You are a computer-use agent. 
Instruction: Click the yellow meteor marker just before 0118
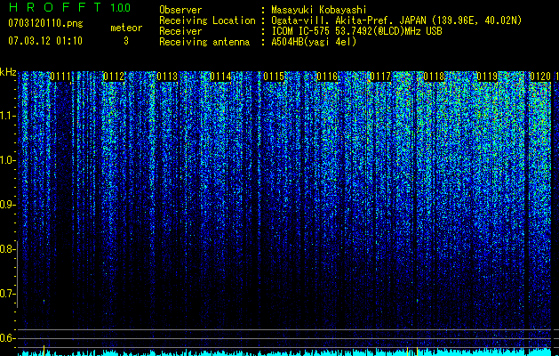(417, 351)
